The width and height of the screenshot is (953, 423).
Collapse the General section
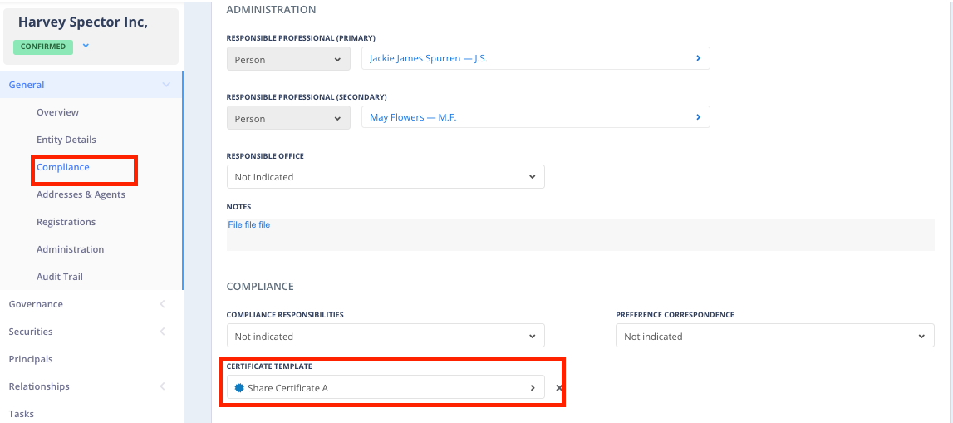[166, 85]
